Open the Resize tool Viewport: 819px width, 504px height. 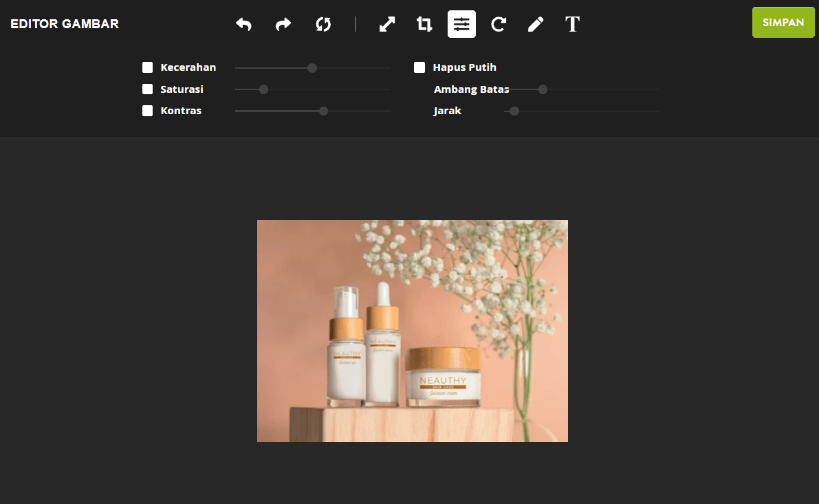[x=386, y=23]
